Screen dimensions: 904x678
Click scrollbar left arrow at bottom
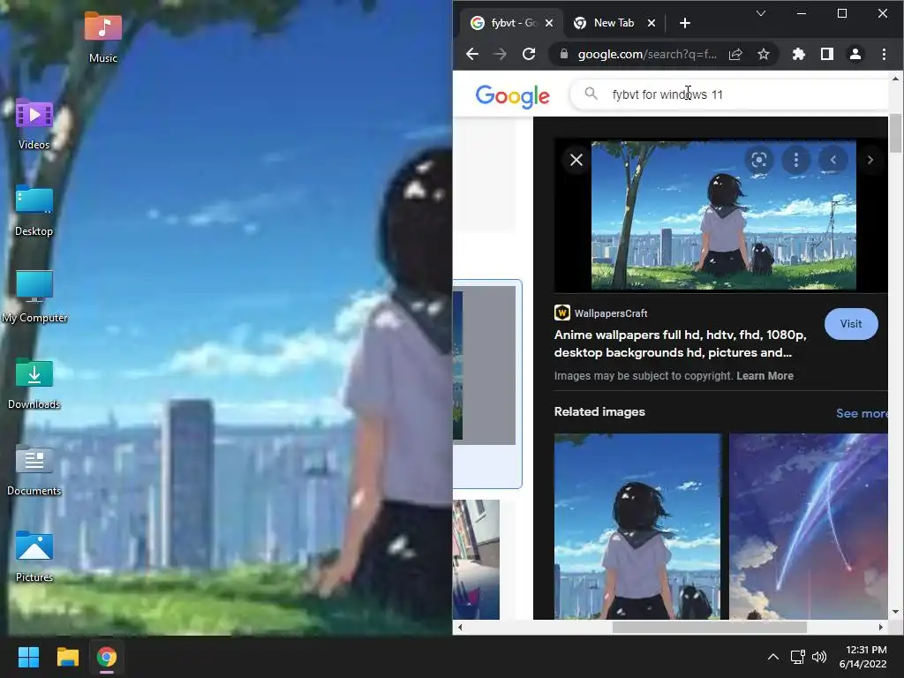click(x=459, y=627)
